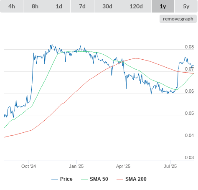This screenshot has width=198, height=190.
Task: Click the Jan '25 axis label
Action: click(76, 166)
